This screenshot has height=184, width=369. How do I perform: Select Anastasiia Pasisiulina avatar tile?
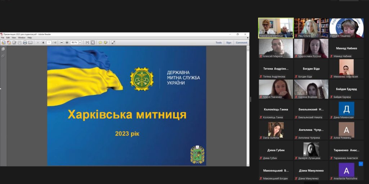[x=346, y=171]
